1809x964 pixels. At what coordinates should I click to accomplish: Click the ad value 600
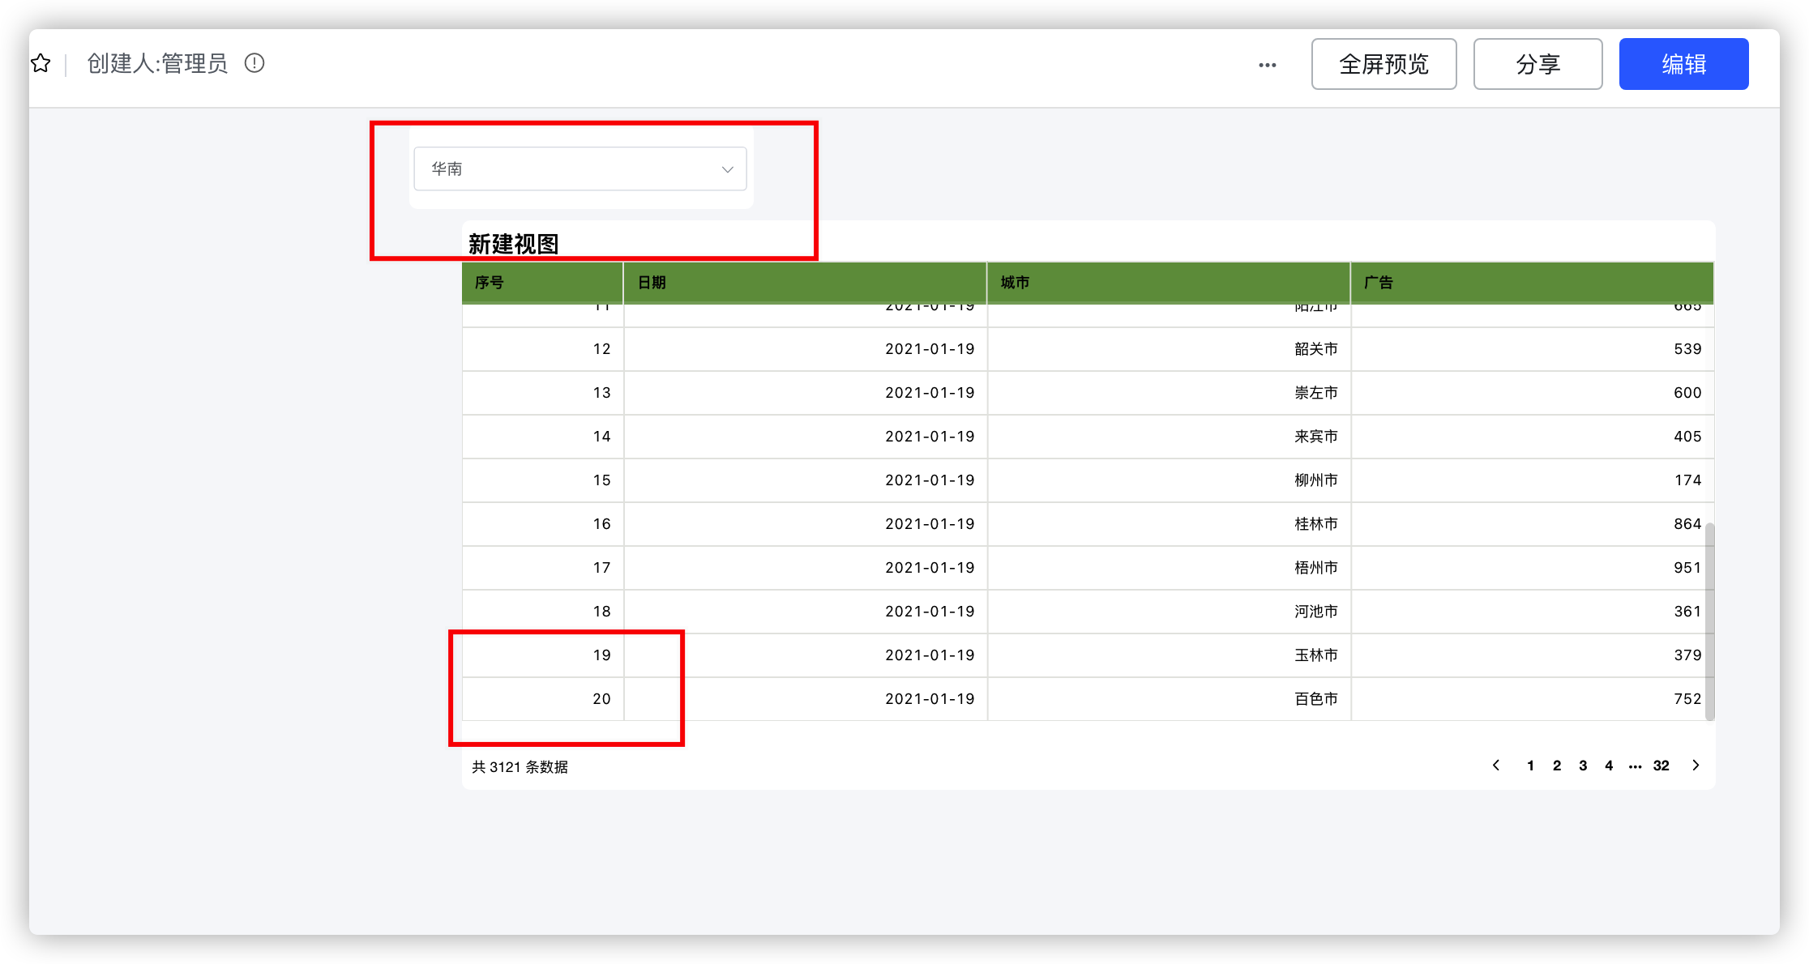click(1687, 393)
